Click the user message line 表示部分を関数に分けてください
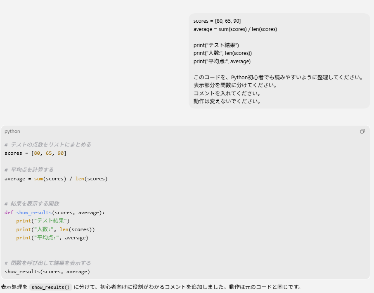Image resolution: width=374 pixels, height=293 pixels. [x=235, y=85]
